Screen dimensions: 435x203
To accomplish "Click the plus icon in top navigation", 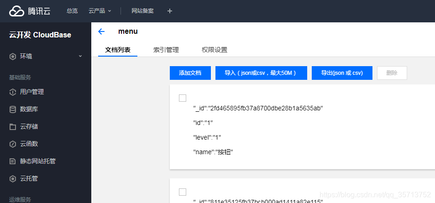I will [170, 11].
